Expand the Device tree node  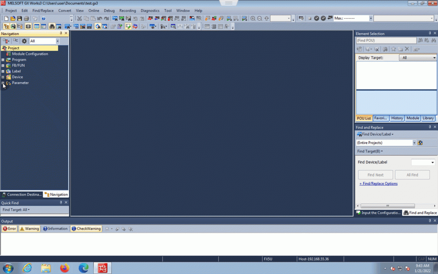[3, 77]
